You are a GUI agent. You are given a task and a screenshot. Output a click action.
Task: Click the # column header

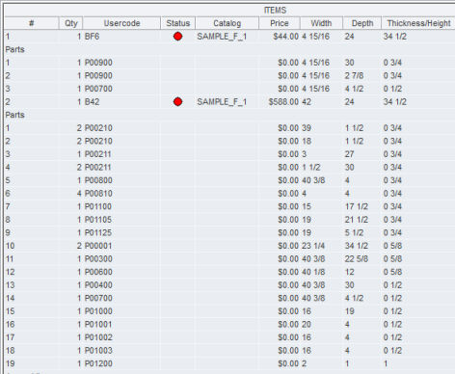(x=32, y=23)
